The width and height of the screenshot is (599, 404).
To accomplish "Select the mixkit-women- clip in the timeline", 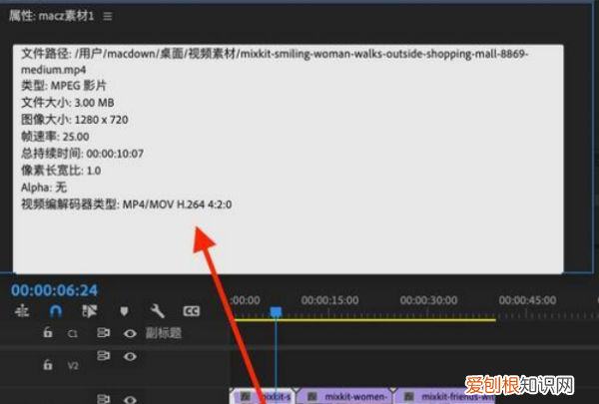I will pos(345,396).
